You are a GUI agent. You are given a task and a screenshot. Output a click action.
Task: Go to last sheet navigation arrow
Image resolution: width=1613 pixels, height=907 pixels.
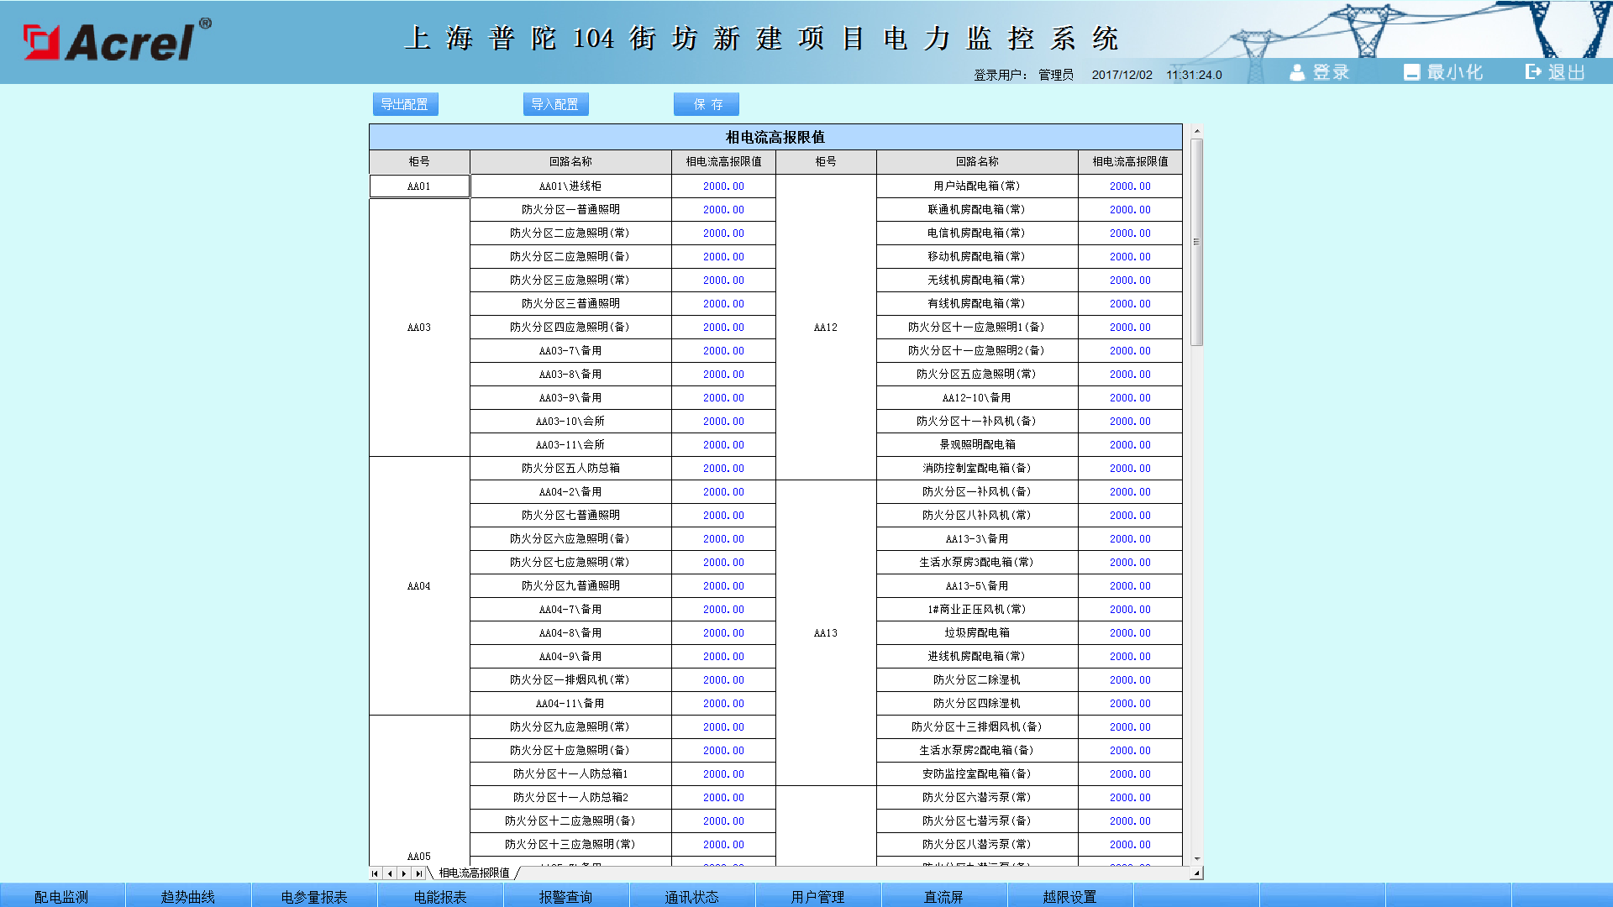[x=418, y=873]
